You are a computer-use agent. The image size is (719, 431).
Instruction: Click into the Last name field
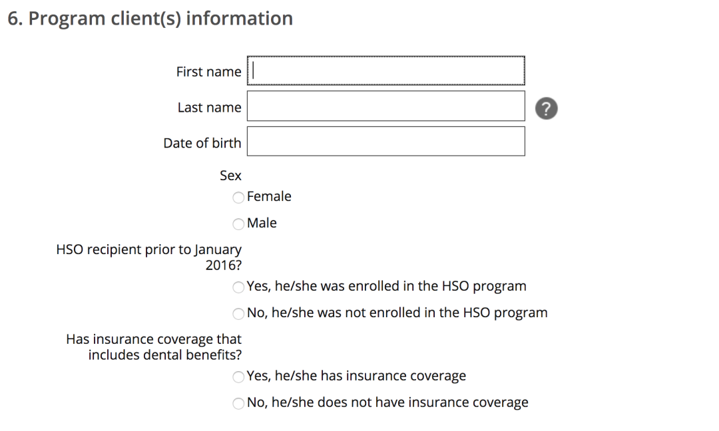386,106
